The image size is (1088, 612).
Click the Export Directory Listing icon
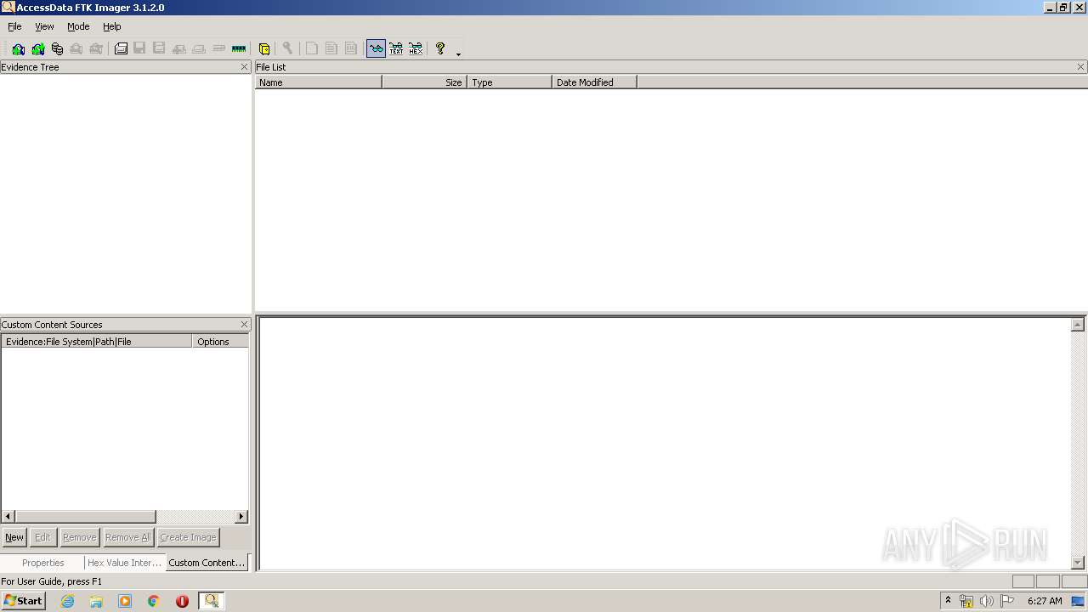tap(351, 48)
